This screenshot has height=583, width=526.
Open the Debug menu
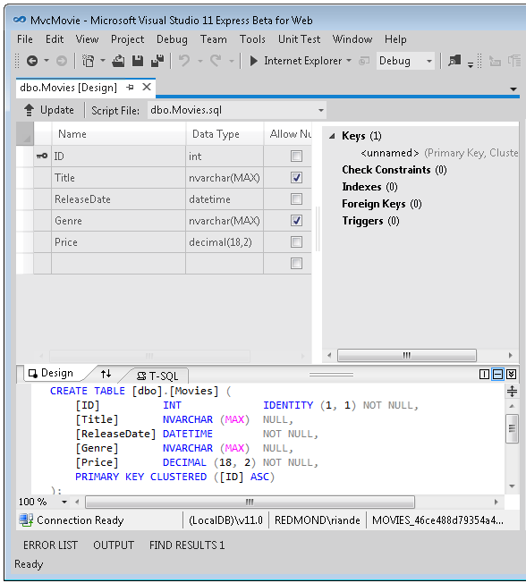(x=172, y=39)
